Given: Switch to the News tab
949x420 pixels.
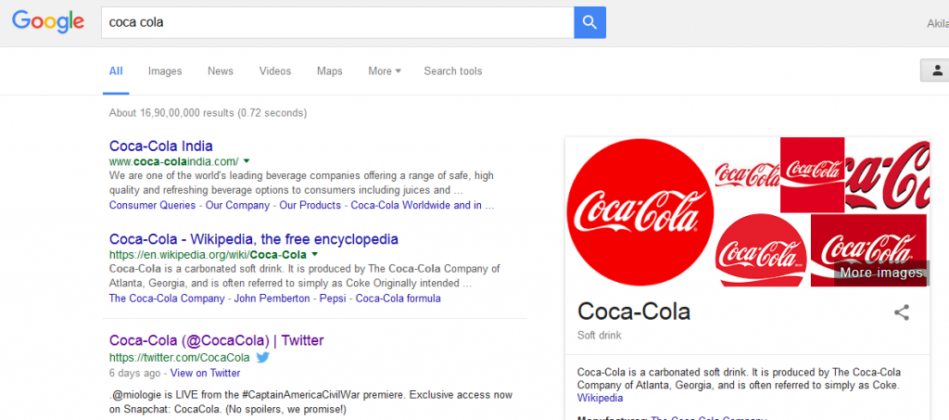Looking at the screenshot, I should tap(221, 70).
